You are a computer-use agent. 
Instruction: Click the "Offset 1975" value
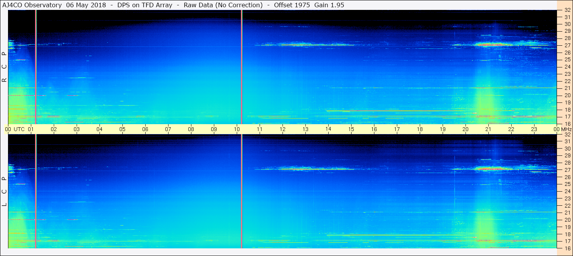pos(292,5)
